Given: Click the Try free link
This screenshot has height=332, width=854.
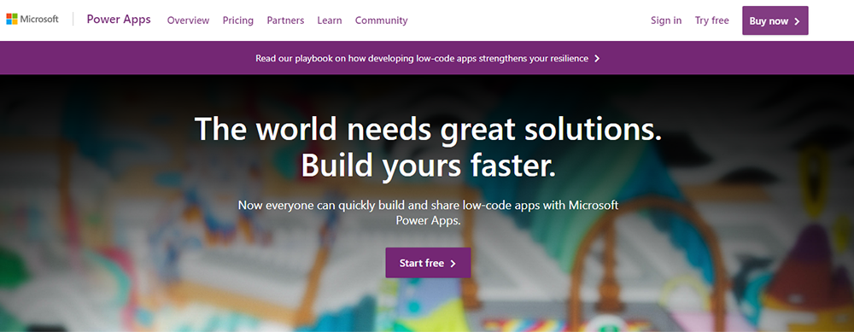Looking at the screenshot, I should [712, 20].
